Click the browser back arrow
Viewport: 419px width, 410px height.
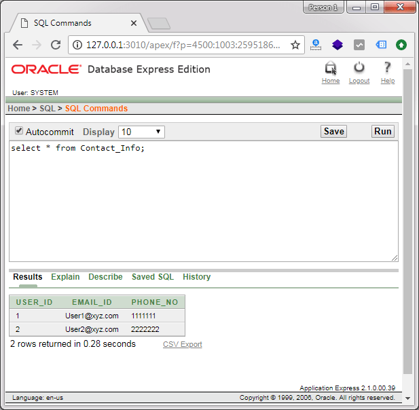click(x=18, y=45)
